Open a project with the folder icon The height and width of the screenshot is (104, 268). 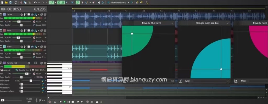[x=6, y=3]
